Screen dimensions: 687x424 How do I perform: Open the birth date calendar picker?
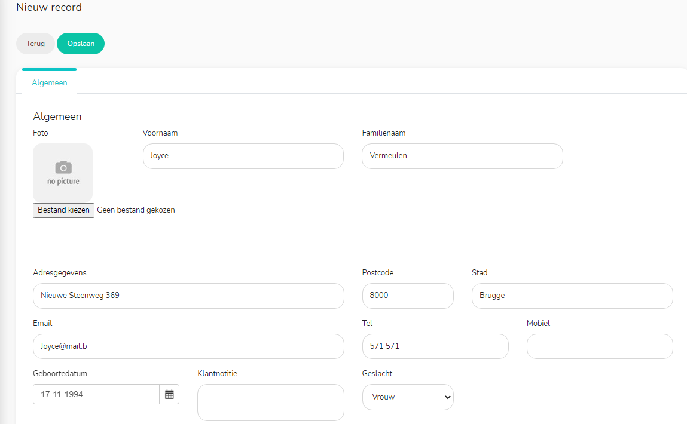click(x=170, y=394)
